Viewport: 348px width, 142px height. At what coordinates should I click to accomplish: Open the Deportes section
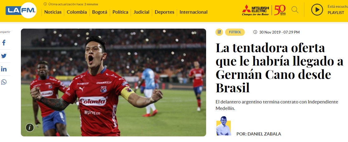pos(164,12)
